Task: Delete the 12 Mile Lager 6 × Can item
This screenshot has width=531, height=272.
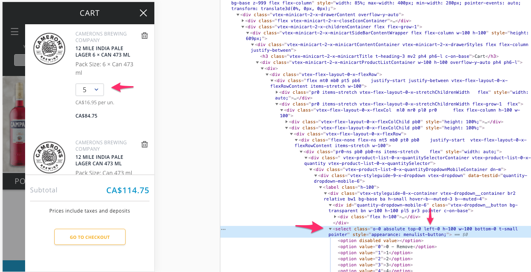Action: 145,36
